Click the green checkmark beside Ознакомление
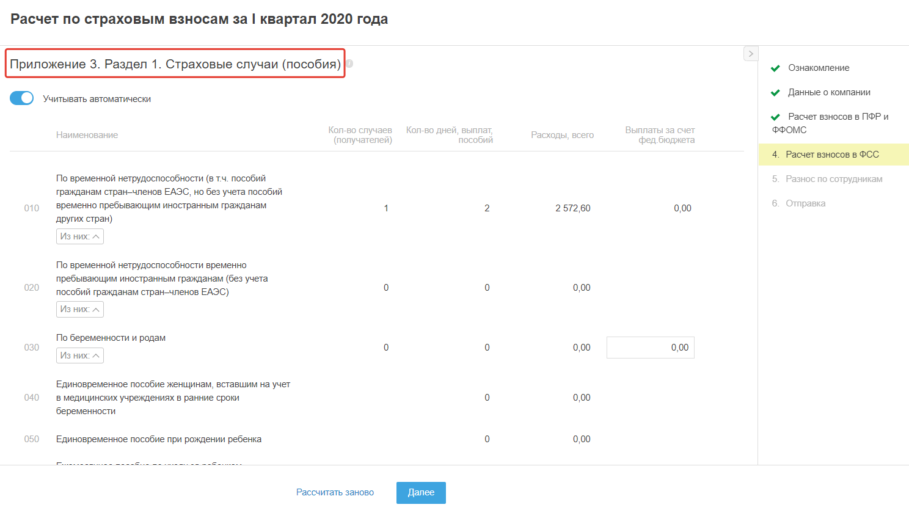 coord(775,68)
